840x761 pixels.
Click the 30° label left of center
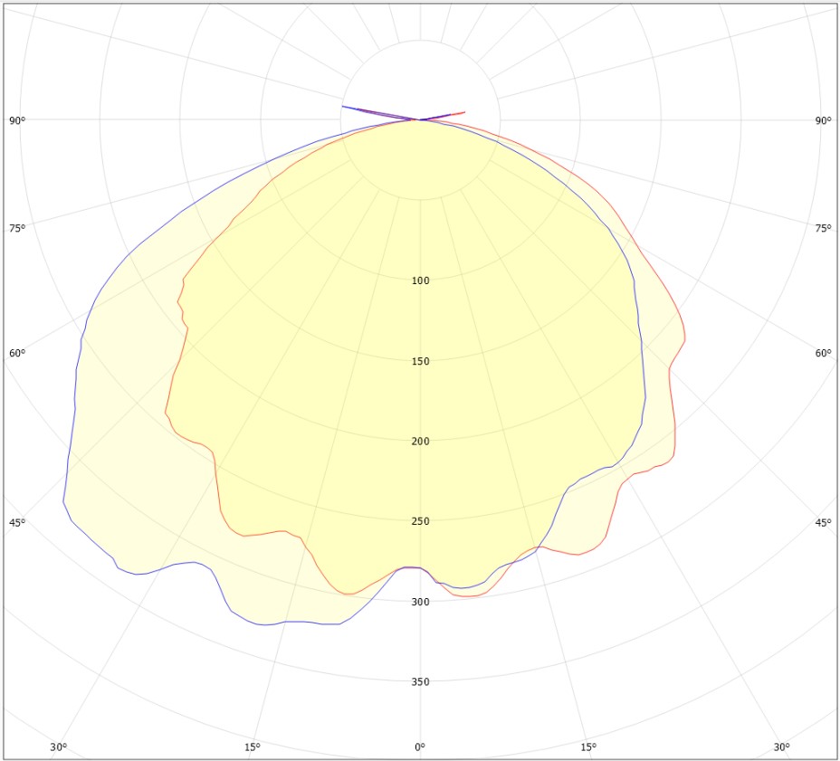59,747
